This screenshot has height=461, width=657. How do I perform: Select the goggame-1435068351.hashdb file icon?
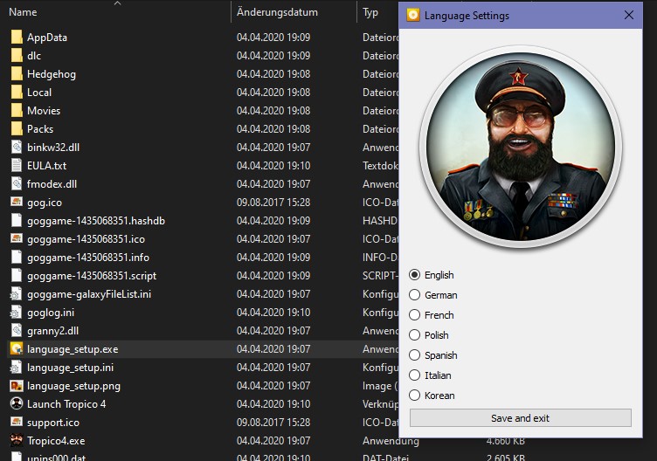tap(17, 220)
